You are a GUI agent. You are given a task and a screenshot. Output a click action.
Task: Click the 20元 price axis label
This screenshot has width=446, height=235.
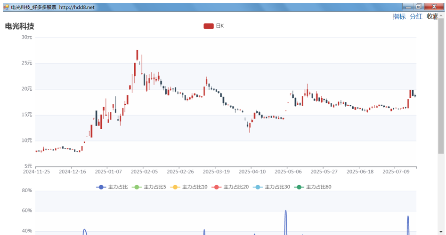[x=27, y=89]
